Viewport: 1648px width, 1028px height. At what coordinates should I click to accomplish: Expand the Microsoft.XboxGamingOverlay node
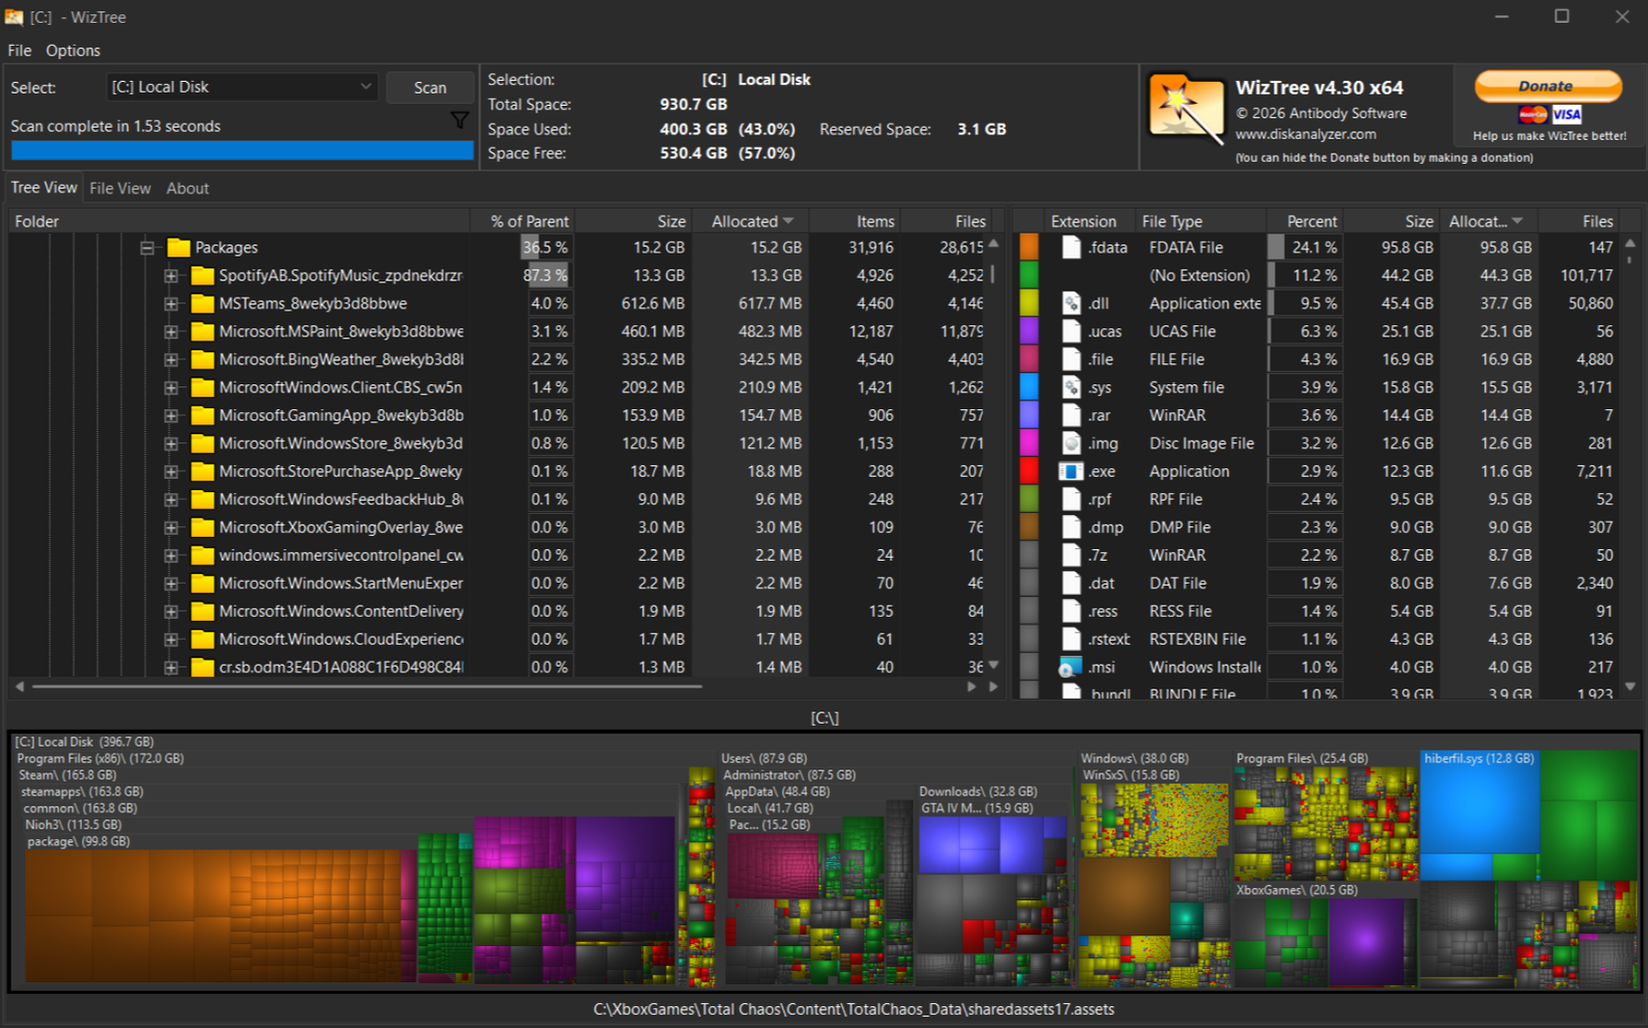[x=171, y=527]
